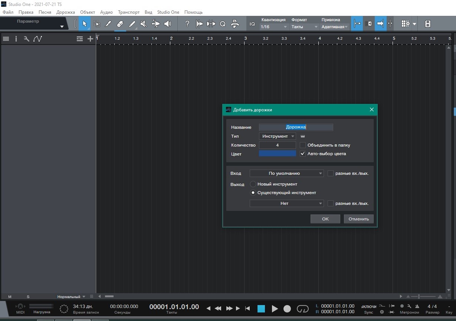
Task: Open Квантизация 1/16 dropdown
Action: click(274, 27)
